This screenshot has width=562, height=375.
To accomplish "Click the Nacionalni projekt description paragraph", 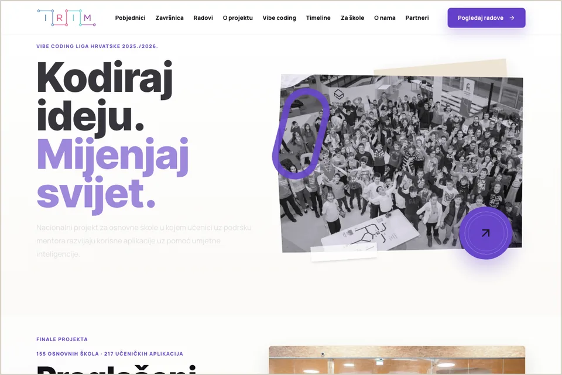I will click(x=144, y=240).
